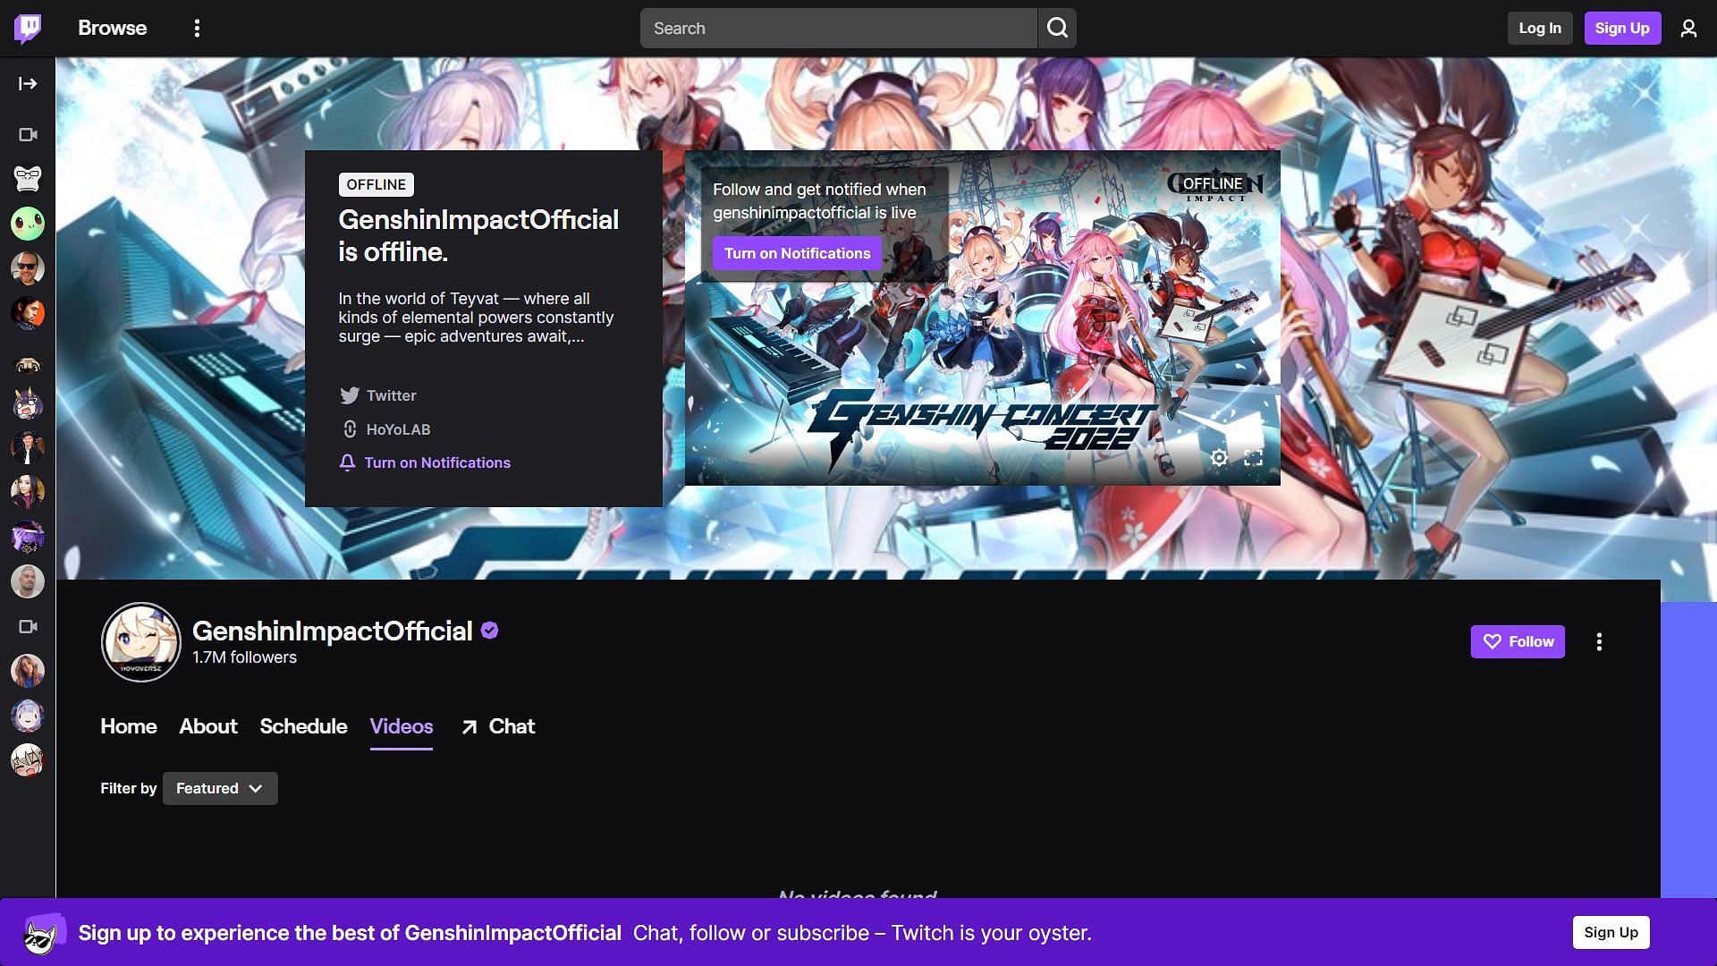Open the HoYoLAB link
The image size is (1717, 966).
(x=385, y=430)
